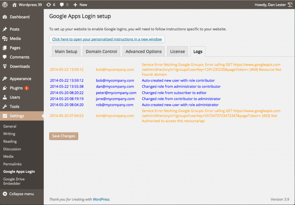Go to Downloads in the sidebar

[22, 67]
